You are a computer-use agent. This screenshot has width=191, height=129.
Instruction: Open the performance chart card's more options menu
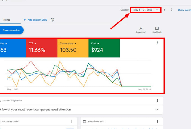click(x=157, y=43)
